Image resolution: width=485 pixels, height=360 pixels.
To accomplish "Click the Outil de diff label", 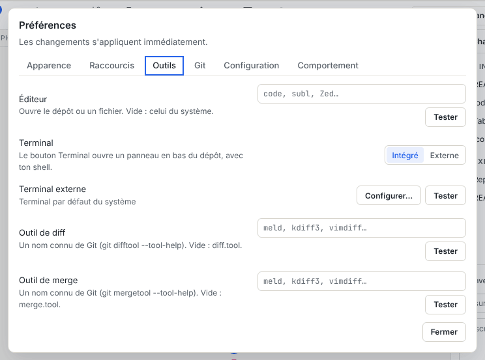I will pyautogui.click(x=42, y=232).
